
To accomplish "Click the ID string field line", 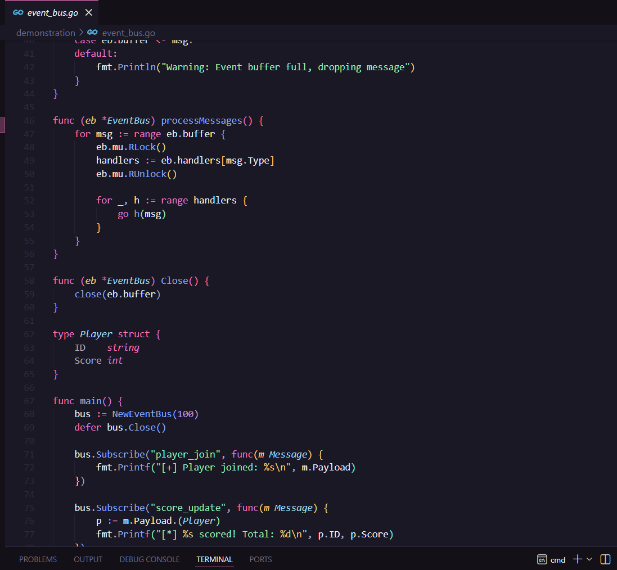I will (x=107, y=347).
